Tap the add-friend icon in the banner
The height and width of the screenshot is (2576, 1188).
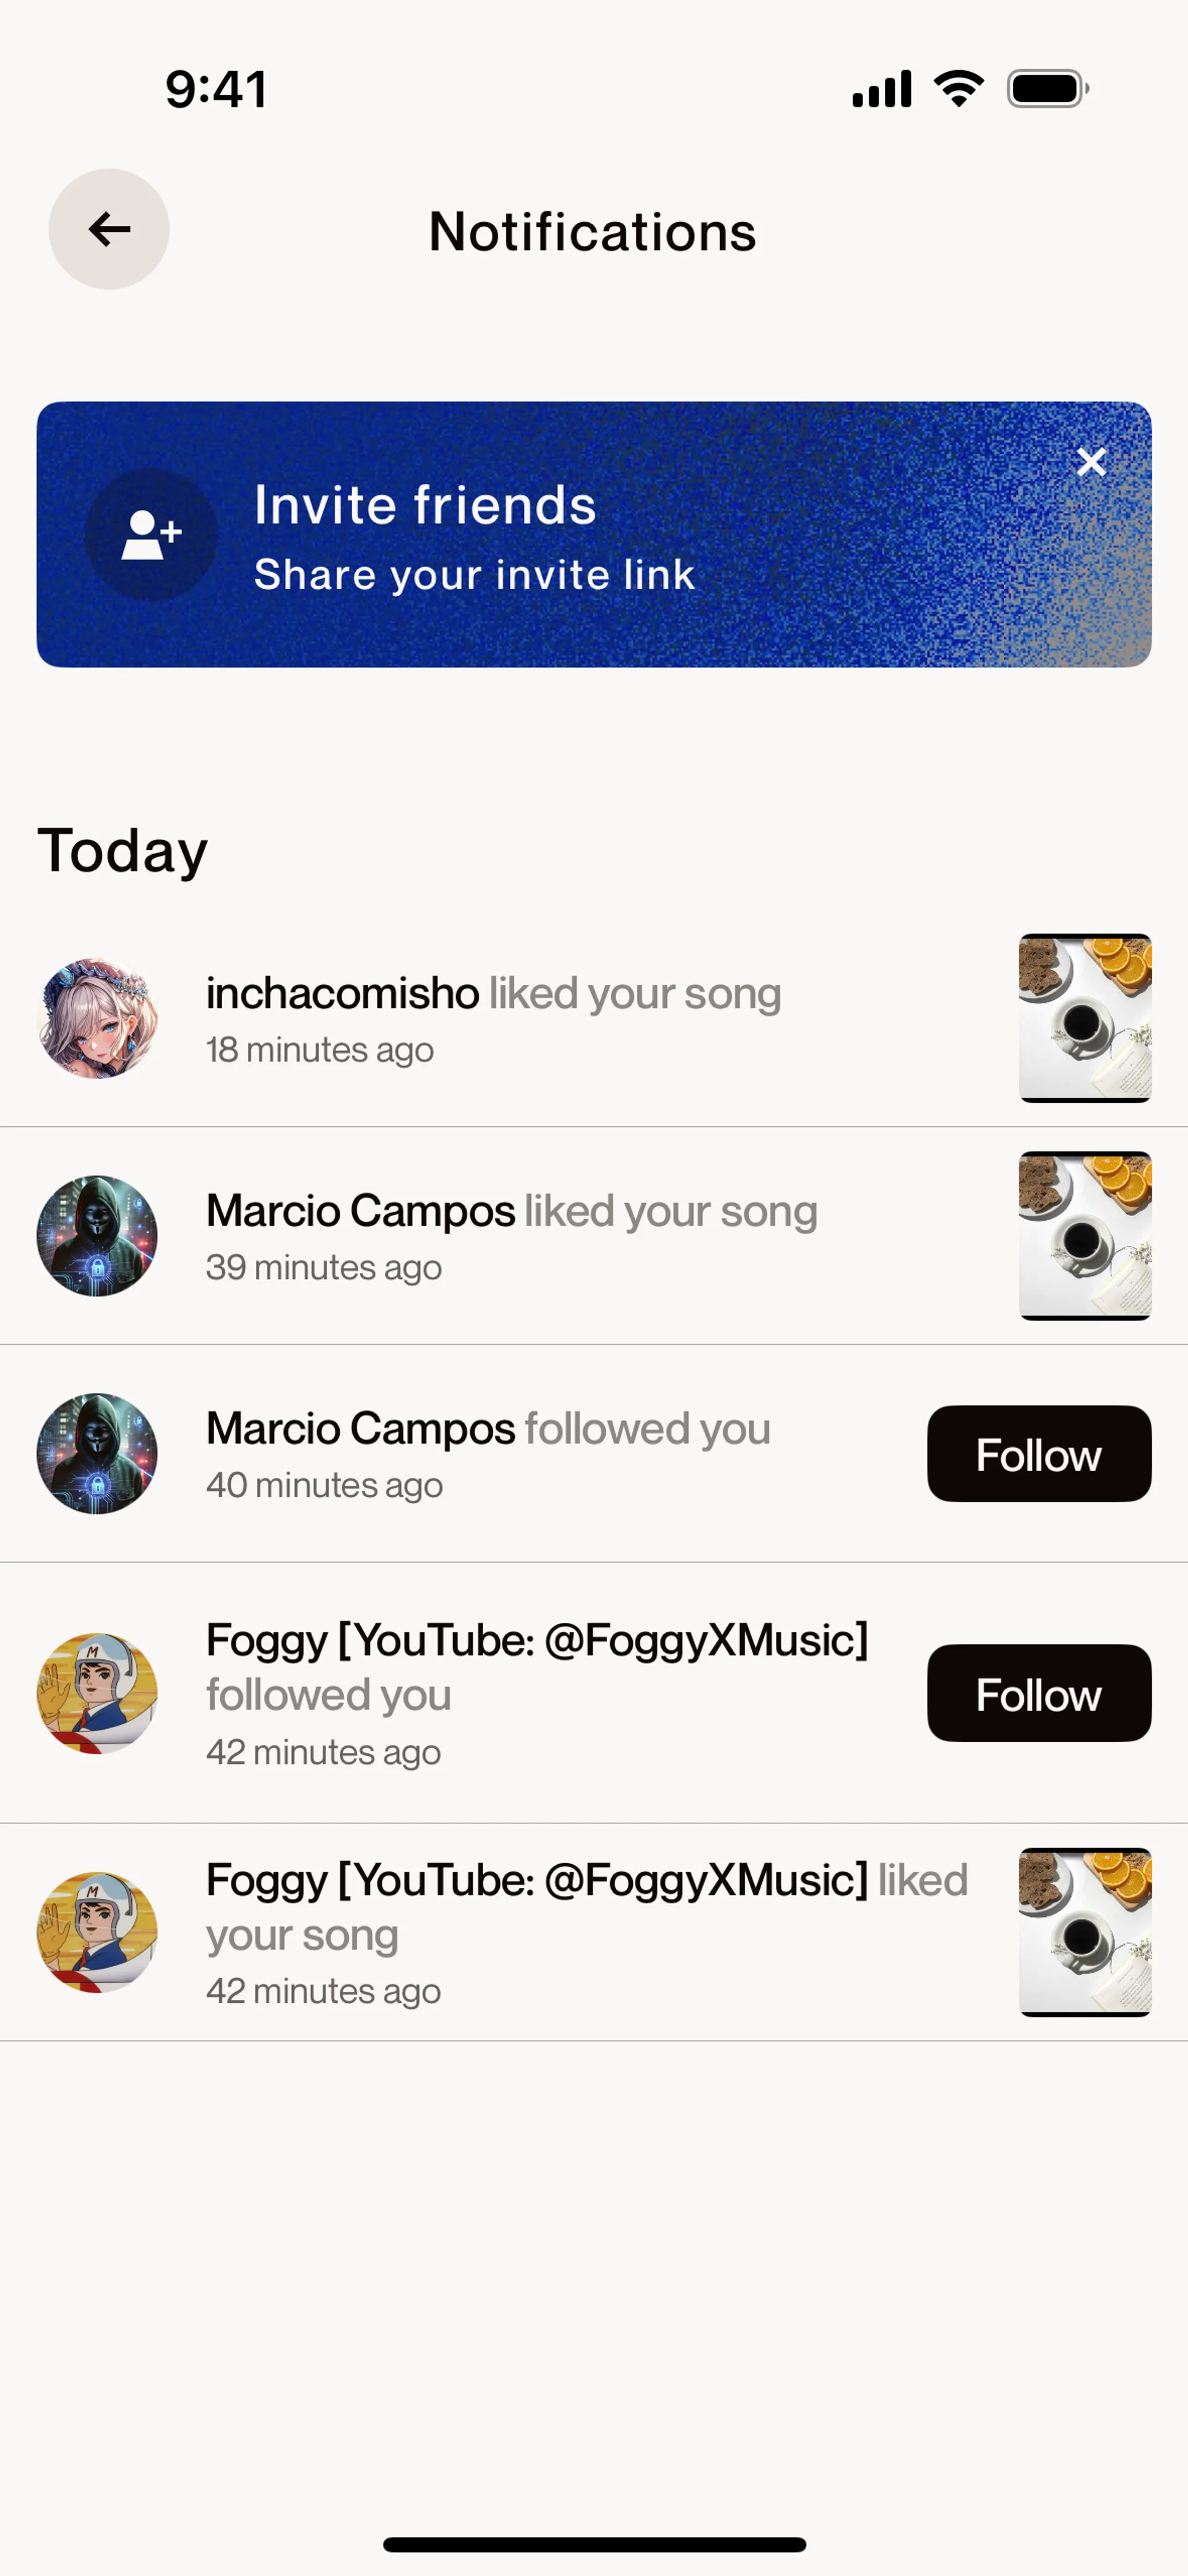pos(151,535)
